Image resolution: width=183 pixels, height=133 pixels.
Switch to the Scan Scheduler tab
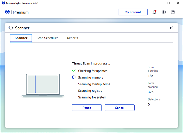[x=47, y=38]
